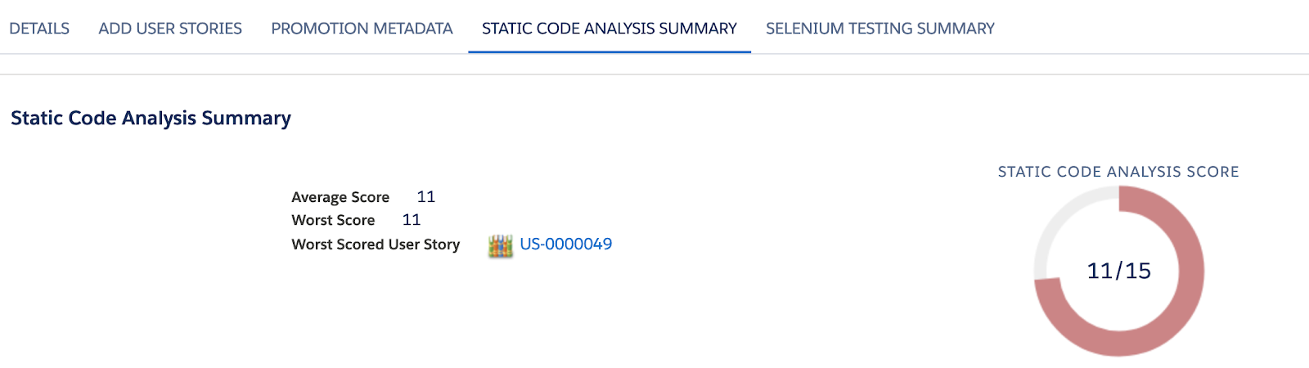Open the DETAILS tab

click(39, 29)
